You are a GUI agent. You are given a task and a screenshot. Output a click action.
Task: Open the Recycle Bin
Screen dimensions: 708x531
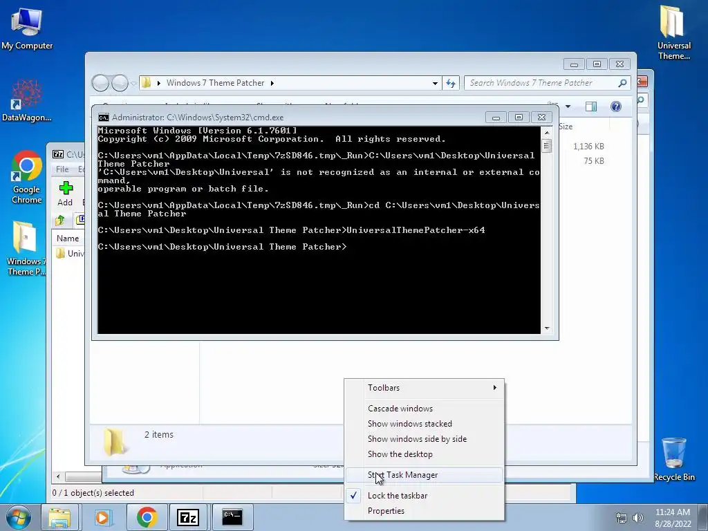(673, 459)
